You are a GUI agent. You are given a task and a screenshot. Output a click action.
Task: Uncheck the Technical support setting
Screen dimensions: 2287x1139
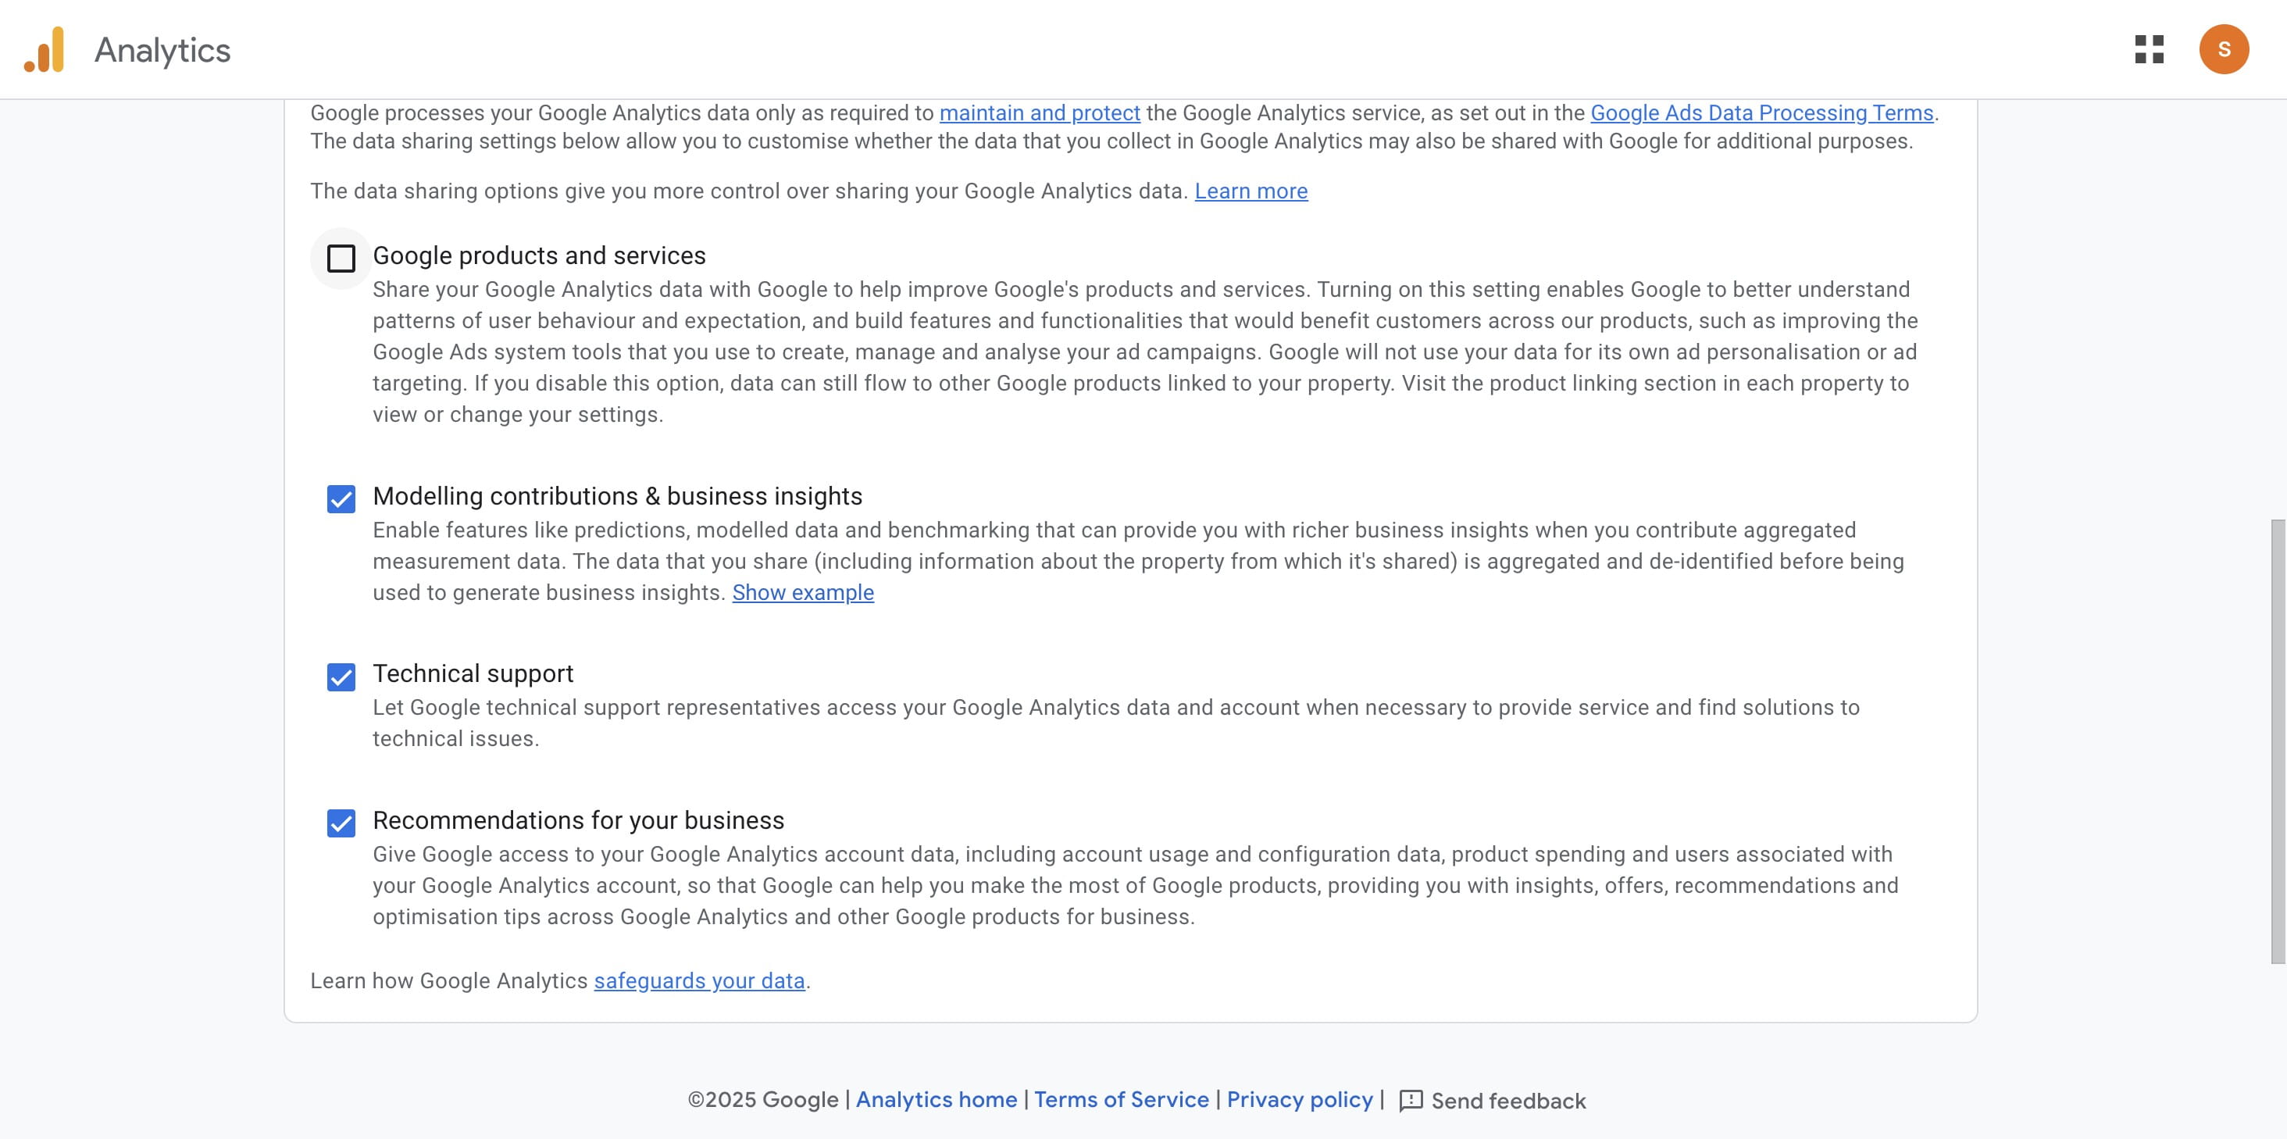pos(341,677)
